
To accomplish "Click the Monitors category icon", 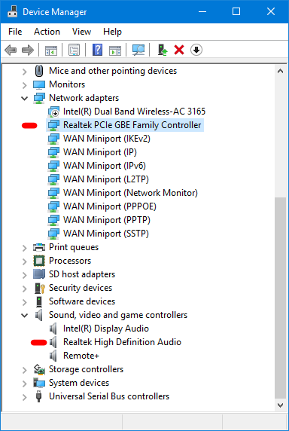I will (39, 84).
